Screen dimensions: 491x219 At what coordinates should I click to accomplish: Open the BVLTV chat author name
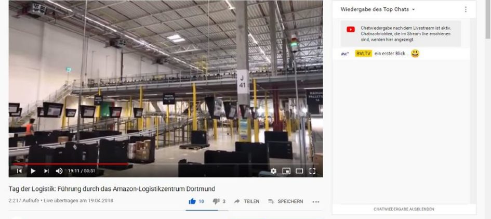coord(364,54)
